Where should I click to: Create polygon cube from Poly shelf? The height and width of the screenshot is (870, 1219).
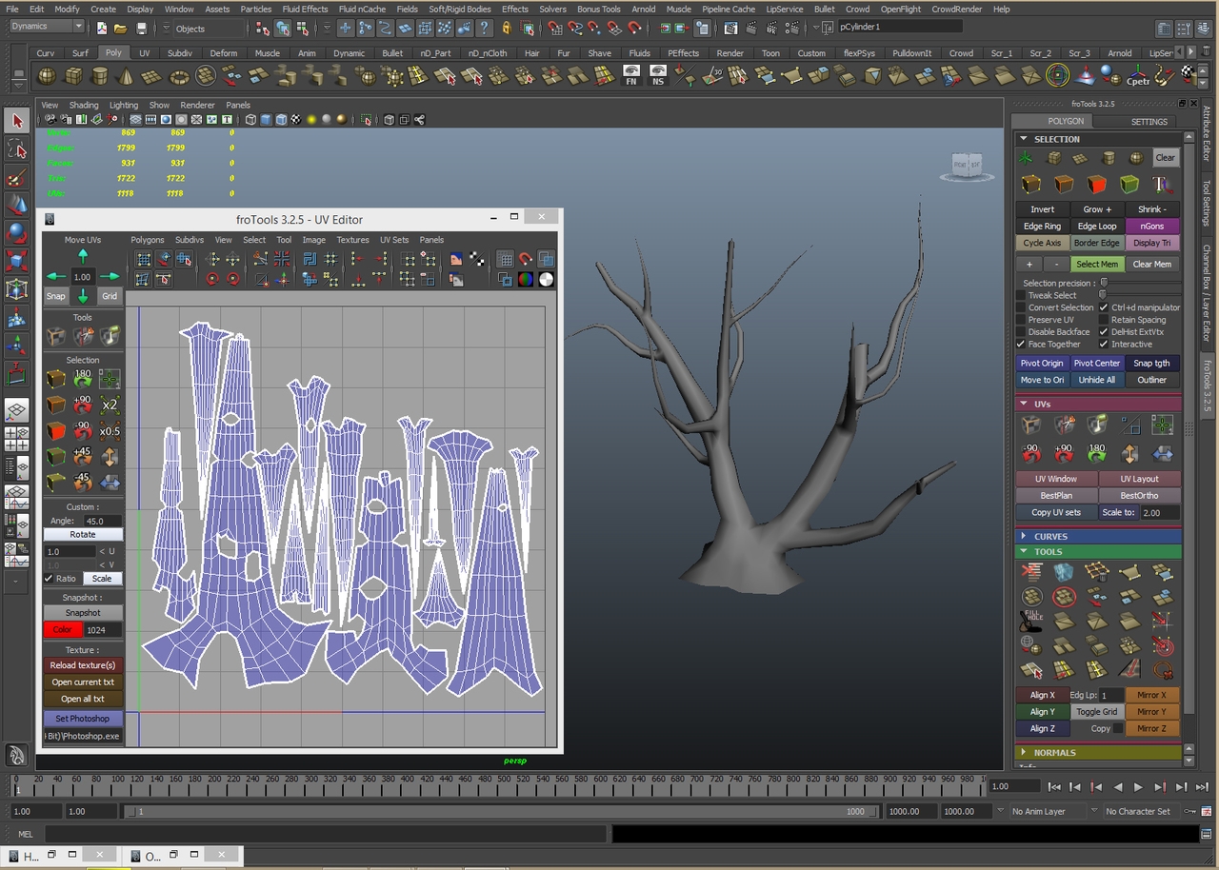pos(73,76)
